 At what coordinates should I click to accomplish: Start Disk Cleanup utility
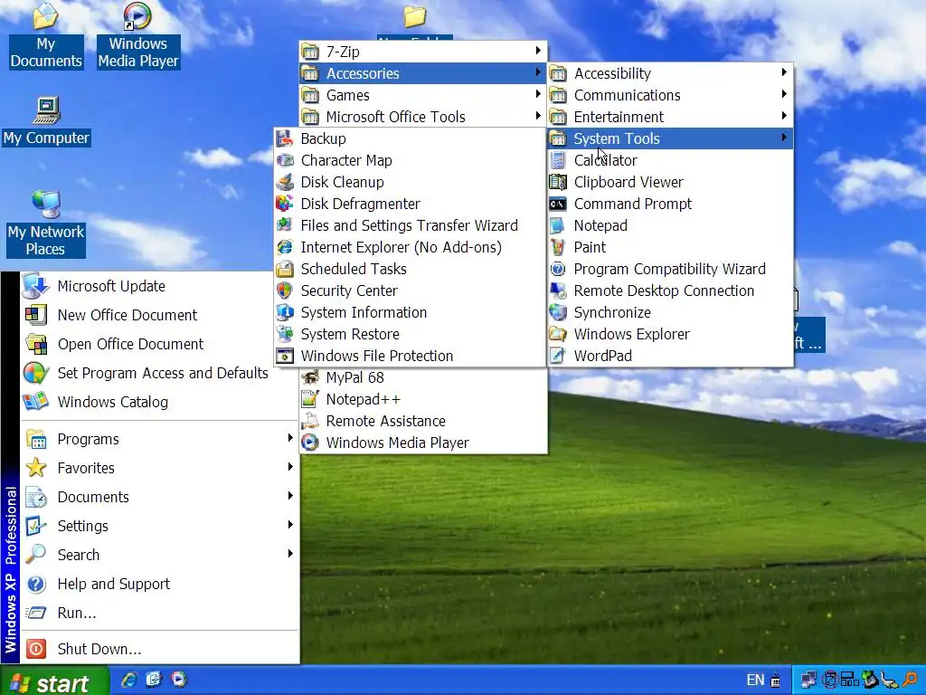[x=410, y=182]
